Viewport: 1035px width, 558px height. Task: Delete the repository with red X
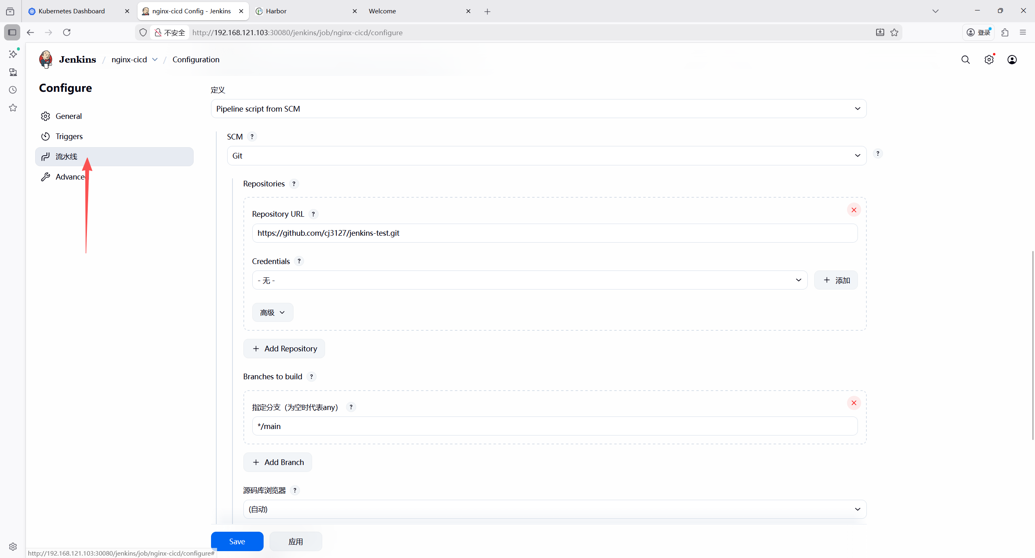(854, 210)
